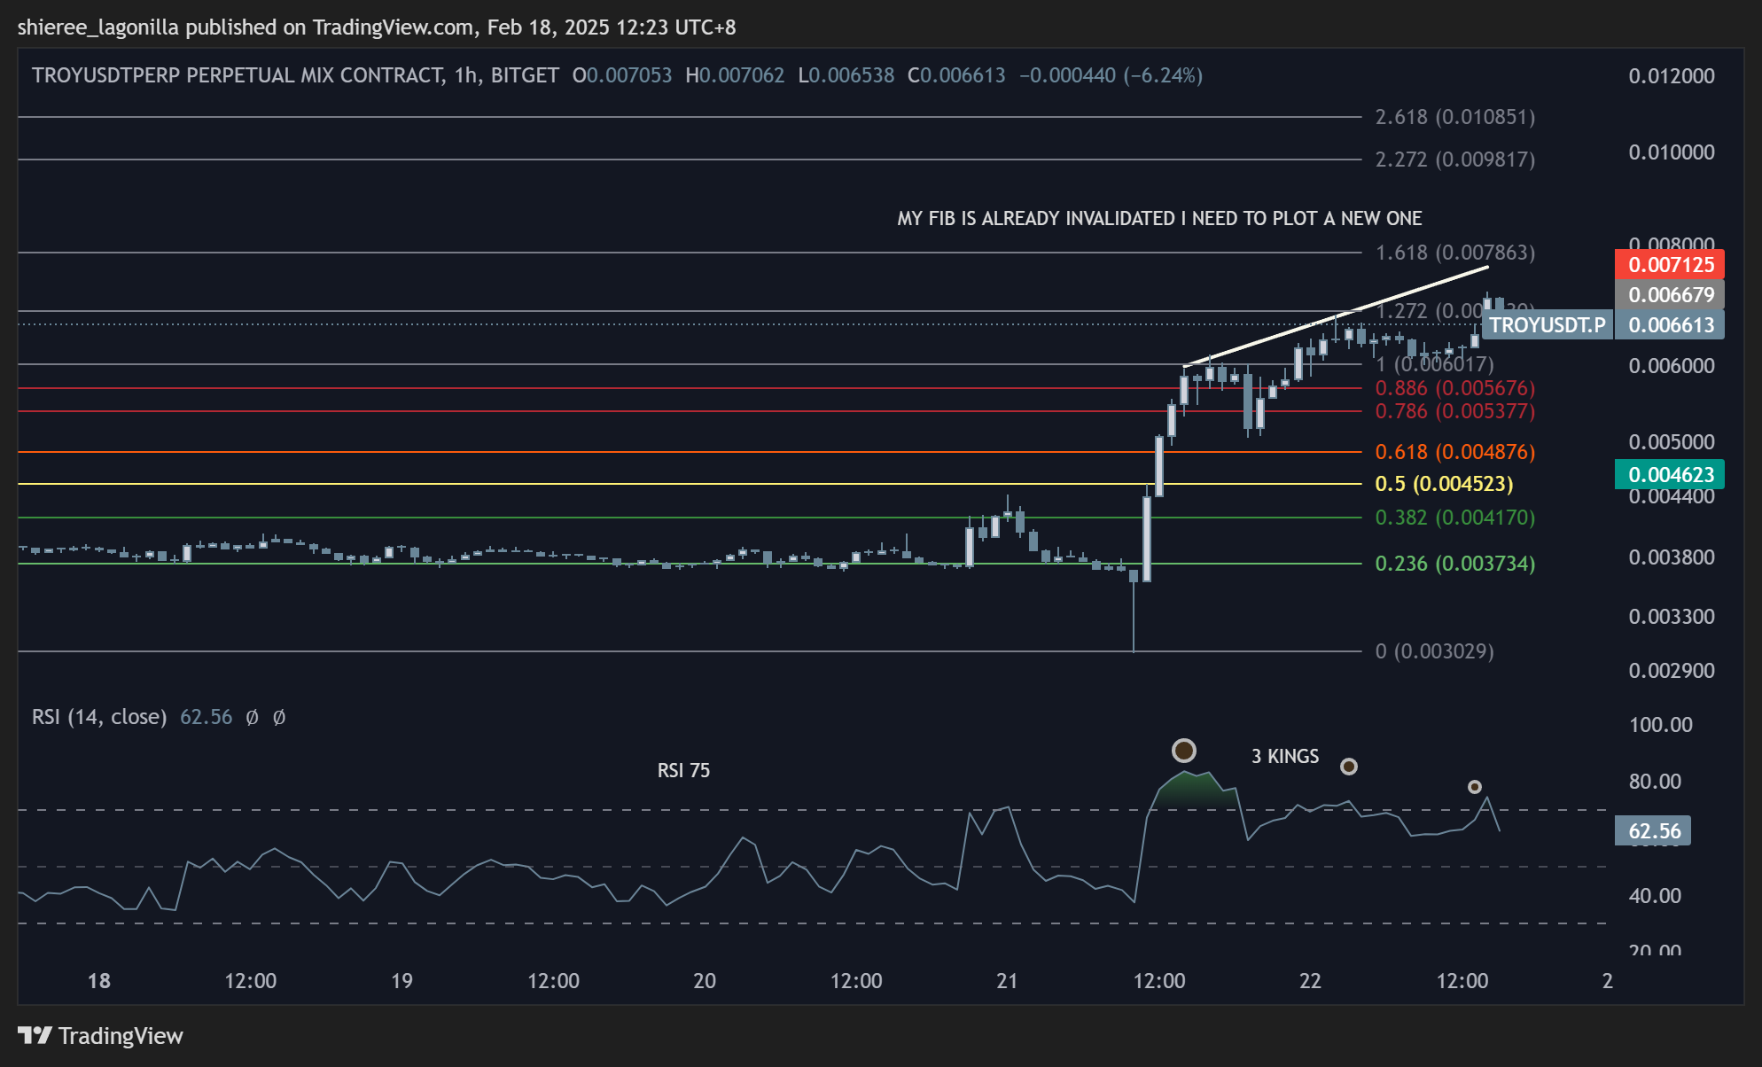Click the RSI (14, close) indicator title

(x=99, y=717)
